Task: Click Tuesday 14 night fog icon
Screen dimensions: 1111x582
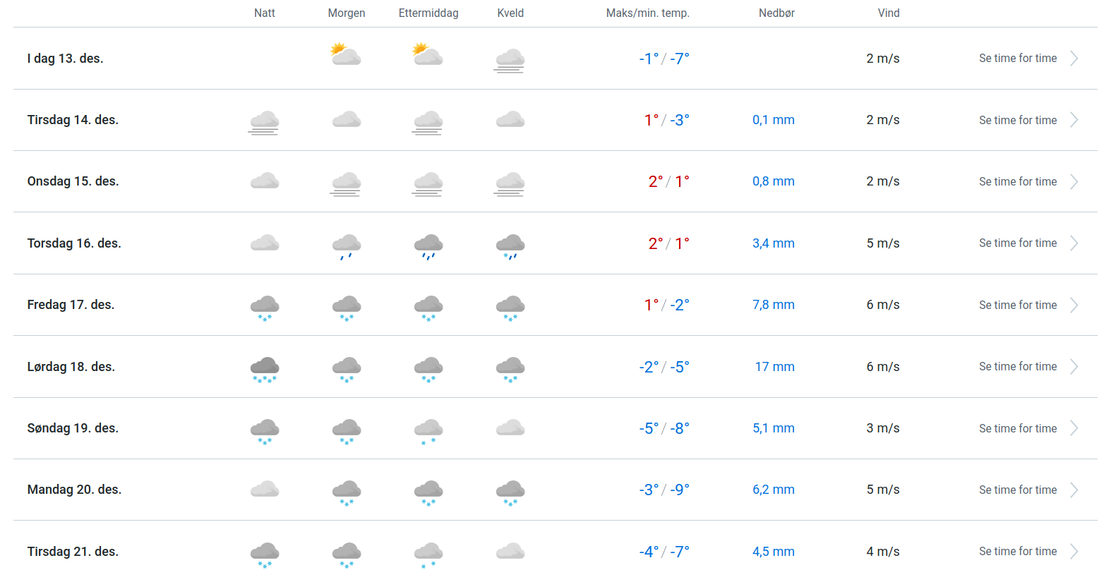Action: [264, 122]
